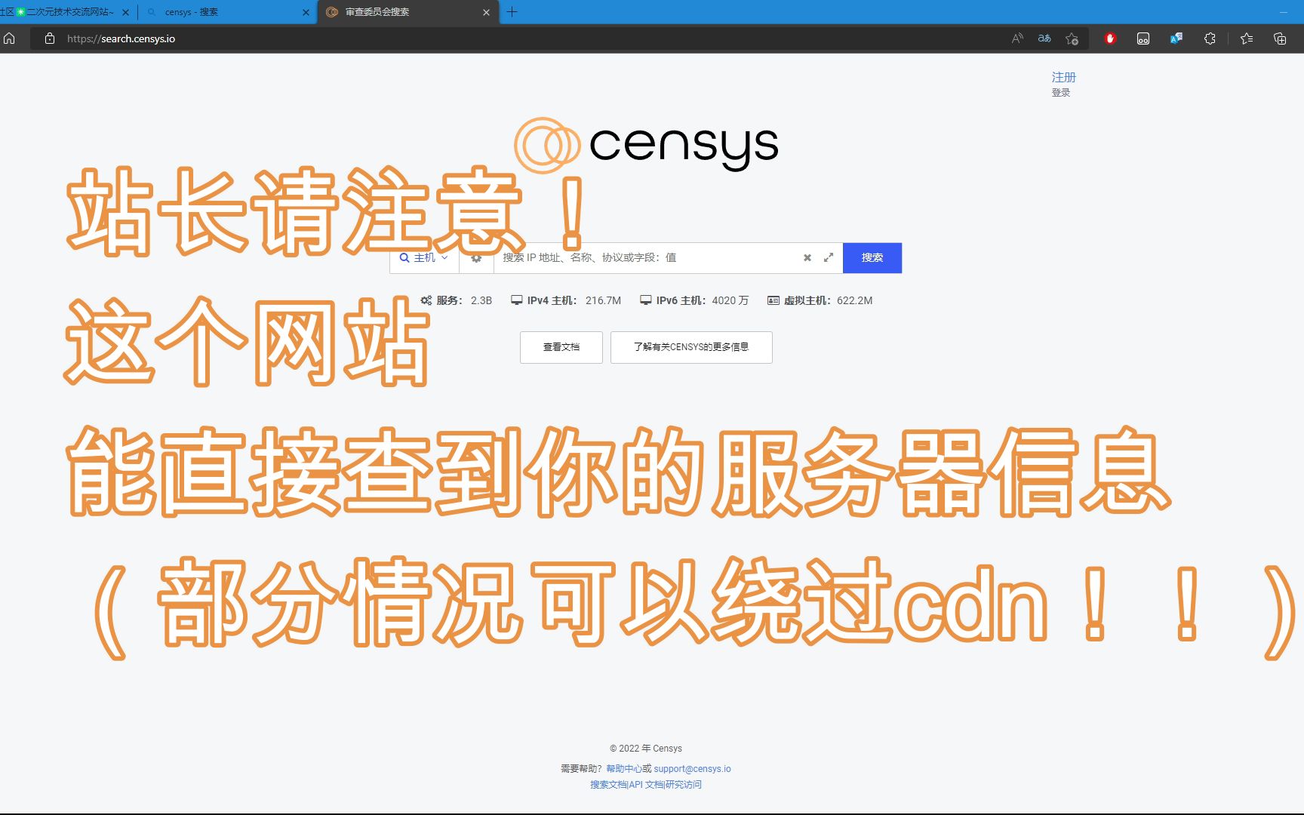
Task: Click the blue translate extension icon
Action: [1176, 38]
